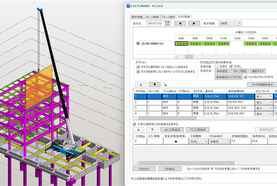
Task: Click the next-day right arrow button
Action: pos(194,23)
